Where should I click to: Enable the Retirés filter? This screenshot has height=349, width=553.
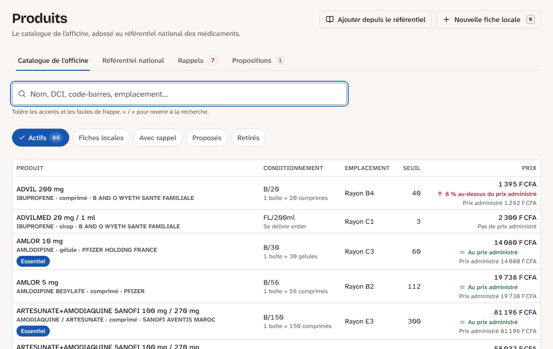pyautogui.click(x=248, y=138)
